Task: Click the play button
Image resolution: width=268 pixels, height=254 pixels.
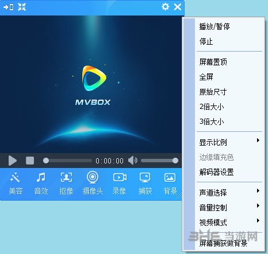Action: [13, 161]
